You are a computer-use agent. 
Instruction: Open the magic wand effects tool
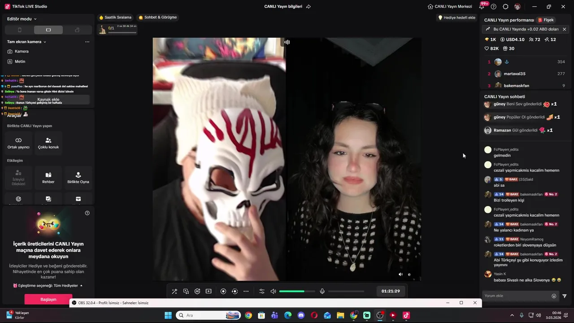click(x=174, y=291)
